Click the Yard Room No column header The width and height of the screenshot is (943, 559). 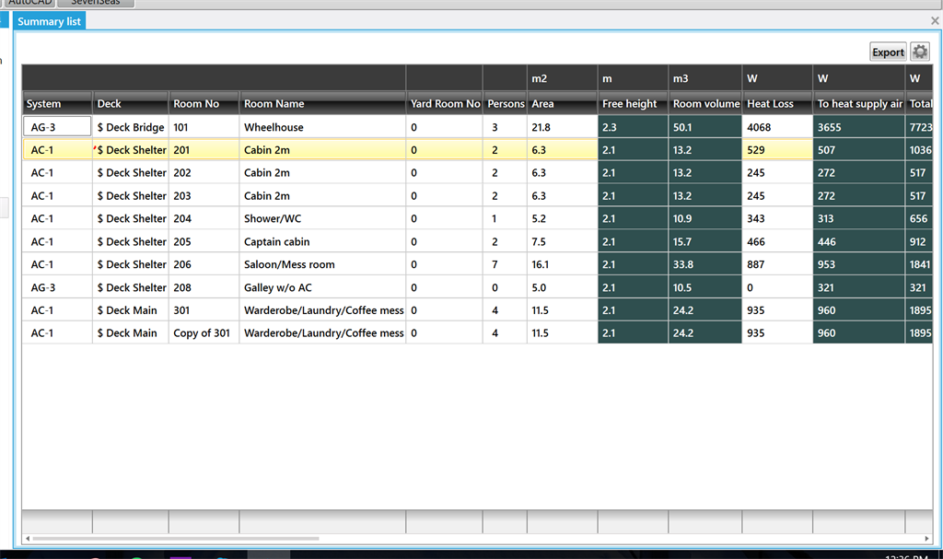click(x=445, y=103)
